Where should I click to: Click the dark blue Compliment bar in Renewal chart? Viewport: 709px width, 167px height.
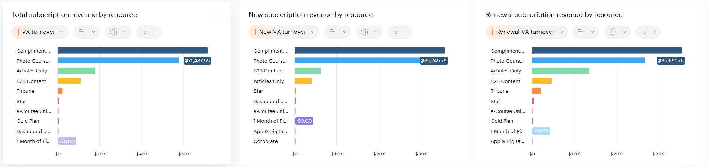(x=607, y=50)
